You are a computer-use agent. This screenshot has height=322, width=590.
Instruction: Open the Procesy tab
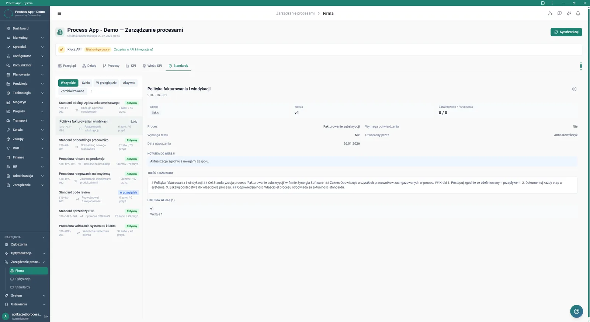111,66
